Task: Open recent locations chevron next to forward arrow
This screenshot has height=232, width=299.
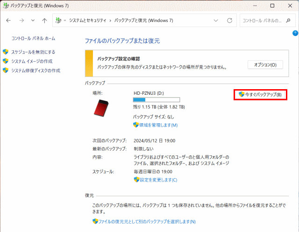Action: tap(33, 21)
